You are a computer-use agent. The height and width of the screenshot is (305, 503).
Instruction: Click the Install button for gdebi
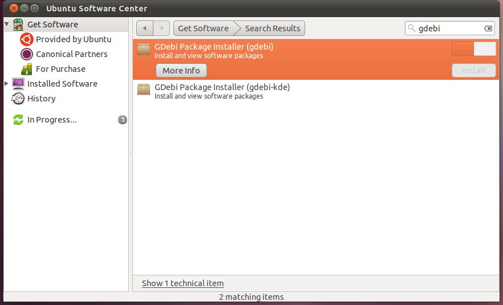473,71
